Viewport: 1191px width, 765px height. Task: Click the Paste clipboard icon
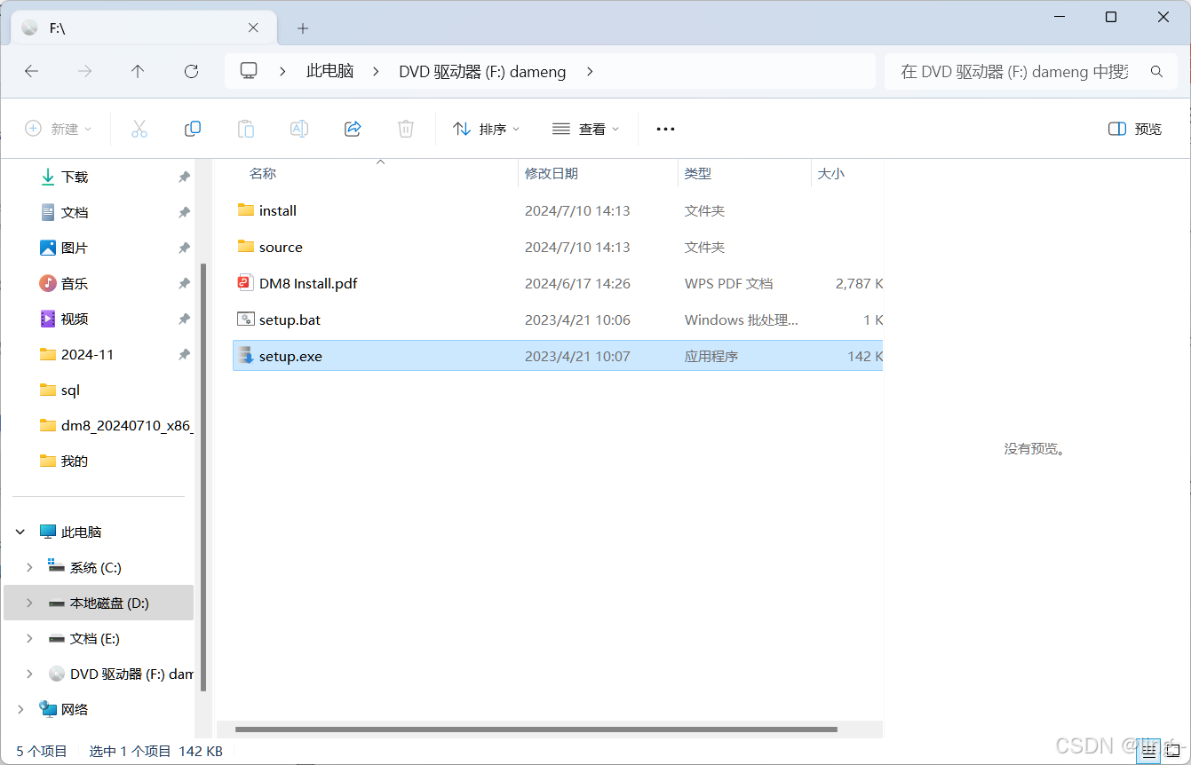246,129
